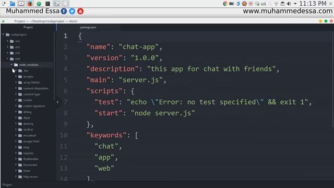Open the clipboard manager tray icon
This screenshot has width=334, height=188.
coord(282,4)
